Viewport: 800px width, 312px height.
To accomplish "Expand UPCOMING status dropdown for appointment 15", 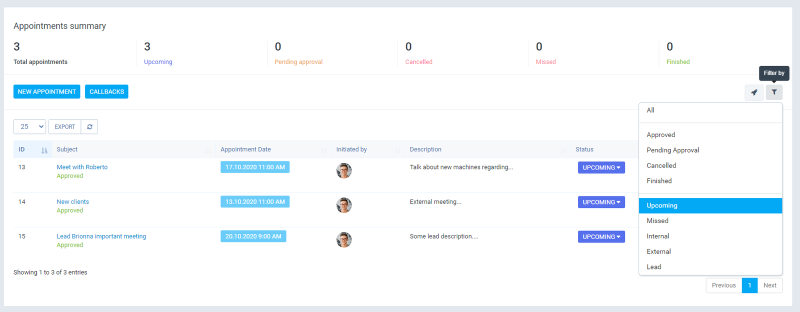I will point(601,237).
